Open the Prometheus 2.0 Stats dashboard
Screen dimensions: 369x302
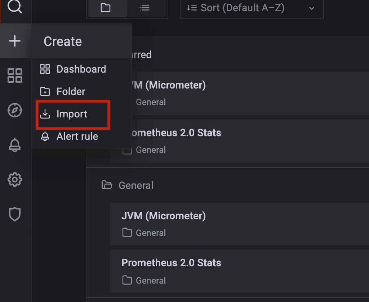(x=171, y=263)
